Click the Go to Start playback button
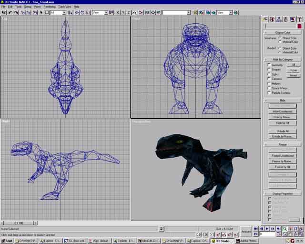This screenshot has width=305, height=244. (256, 229)
